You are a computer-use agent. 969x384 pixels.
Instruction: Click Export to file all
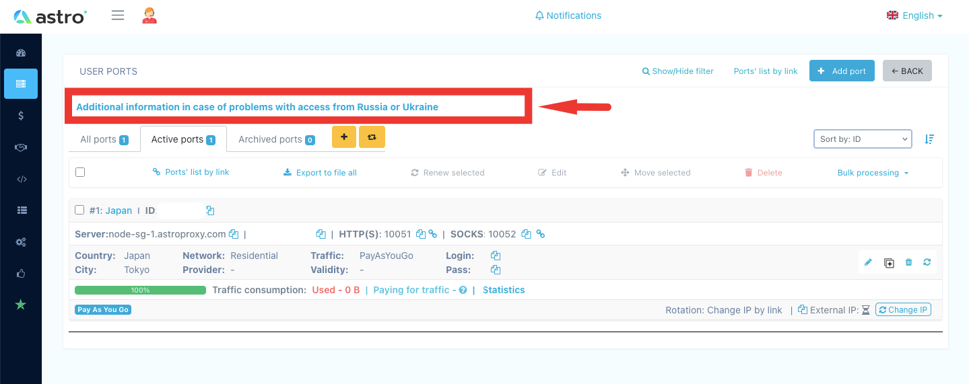[320, 173]
